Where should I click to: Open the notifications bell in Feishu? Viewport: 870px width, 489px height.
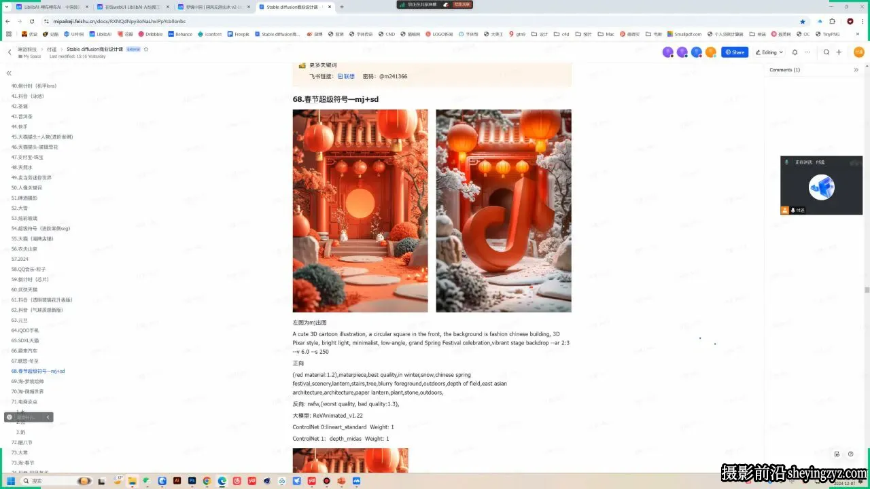click(x=795, y=52)
